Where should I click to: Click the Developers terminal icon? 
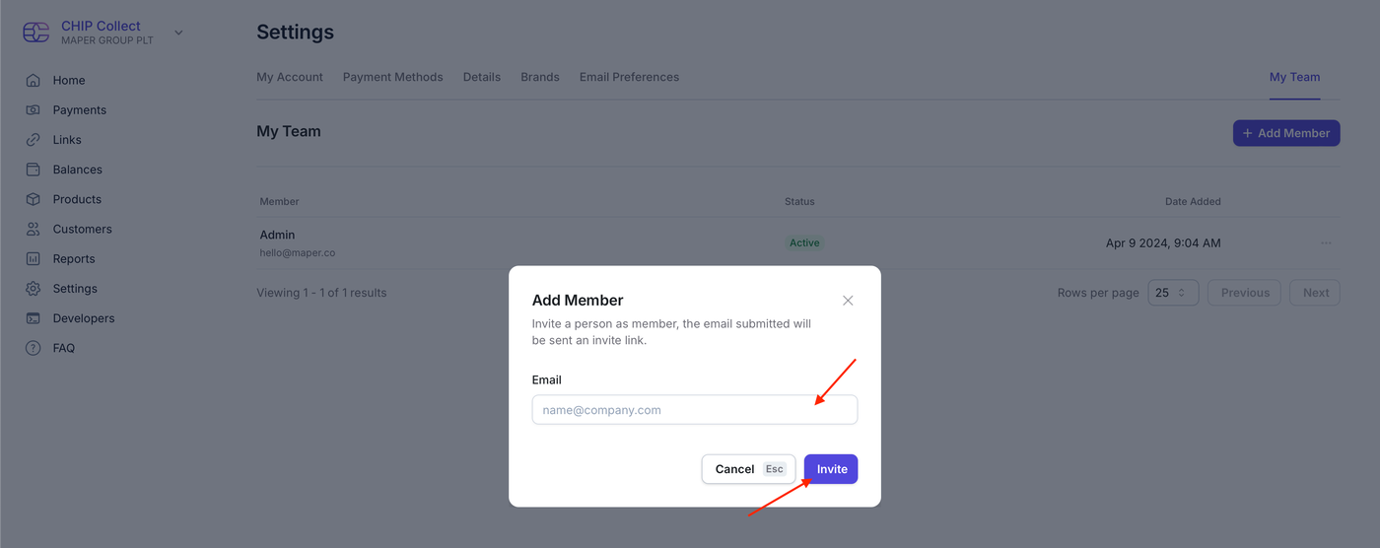click(x=34, y=318)
